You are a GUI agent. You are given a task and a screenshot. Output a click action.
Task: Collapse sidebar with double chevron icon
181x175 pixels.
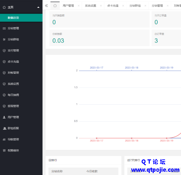coord(47,6)
